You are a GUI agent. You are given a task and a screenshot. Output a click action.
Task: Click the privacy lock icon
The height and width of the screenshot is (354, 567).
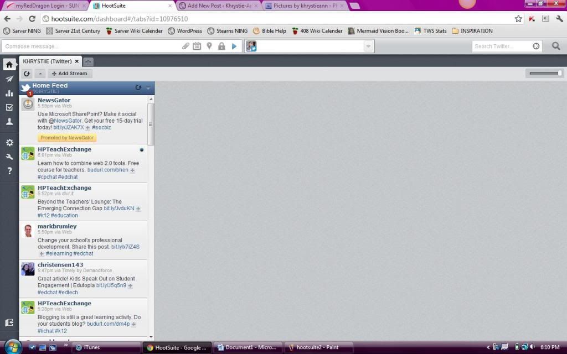(x=221, y=46)
